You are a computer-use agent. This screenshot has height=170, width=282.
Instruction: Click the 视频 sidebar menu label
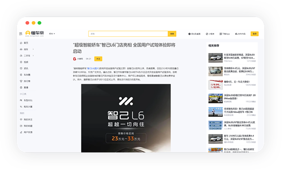coord(26,62)
